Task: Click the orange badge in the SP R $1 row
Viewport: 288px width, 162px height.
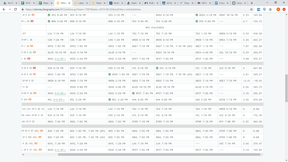Action: coord(33,15)
